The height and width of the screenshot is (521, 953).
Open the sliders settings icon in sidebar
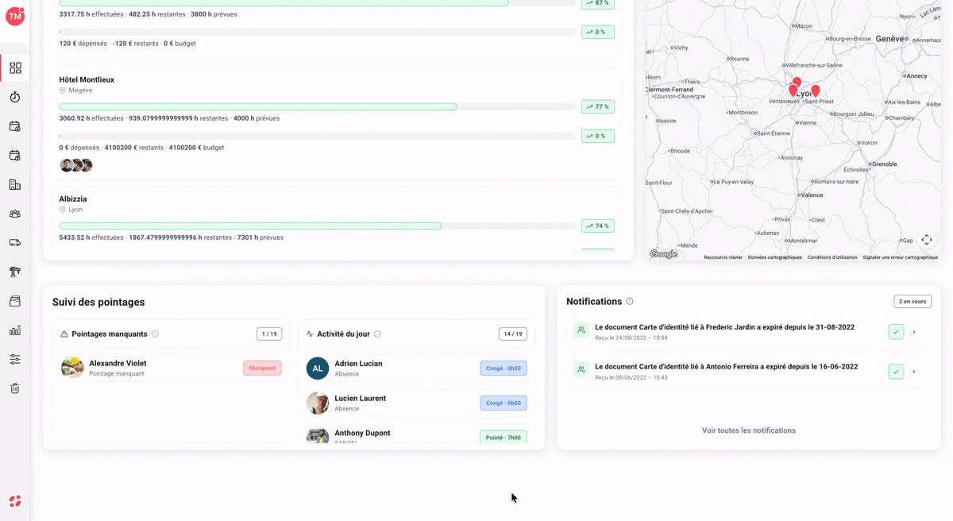(x=15, y=359)
